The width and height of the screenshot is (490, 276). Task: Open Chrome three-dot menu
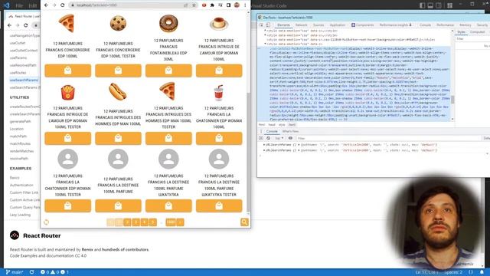[245, 5]
